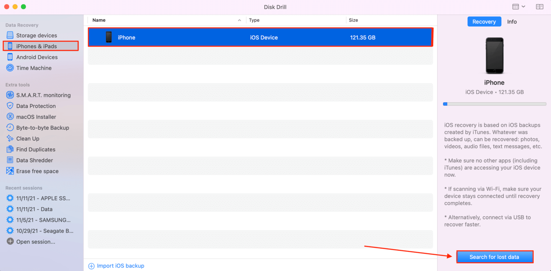Click the plus icon beside Open session

(10, 242)
